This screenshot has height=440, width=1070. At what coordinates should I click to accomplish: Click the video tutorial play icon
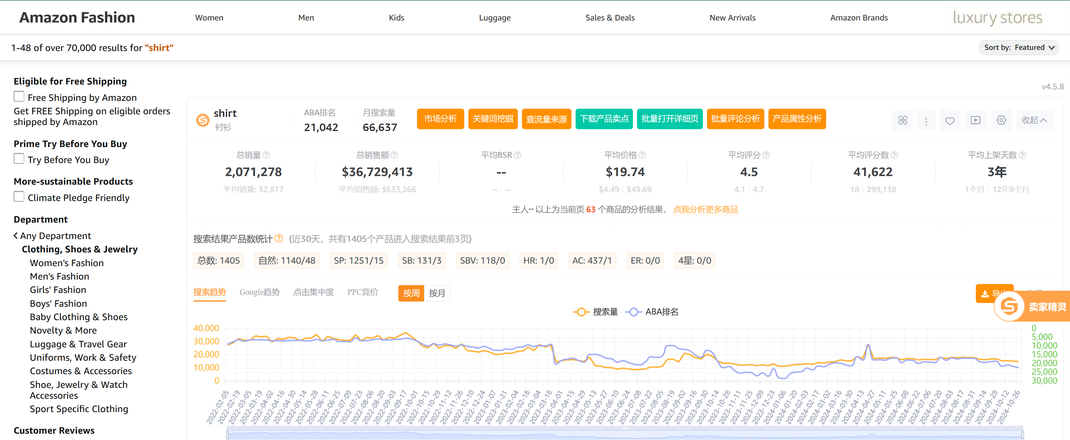click(x=975, y=121)
